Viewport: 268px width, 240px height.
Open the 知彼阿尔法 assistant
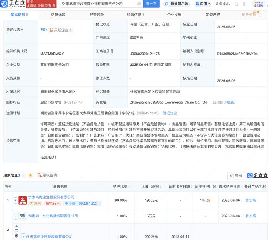click(176, 4)
